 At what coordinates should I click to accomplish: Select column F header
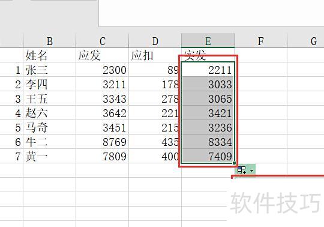pyautogui.click(x=261, y=41)
